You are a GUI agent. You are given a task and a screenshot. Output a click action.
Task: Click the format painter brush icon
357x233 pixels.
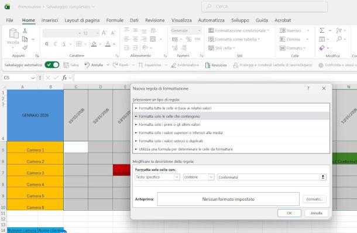(x=25, y=47)
